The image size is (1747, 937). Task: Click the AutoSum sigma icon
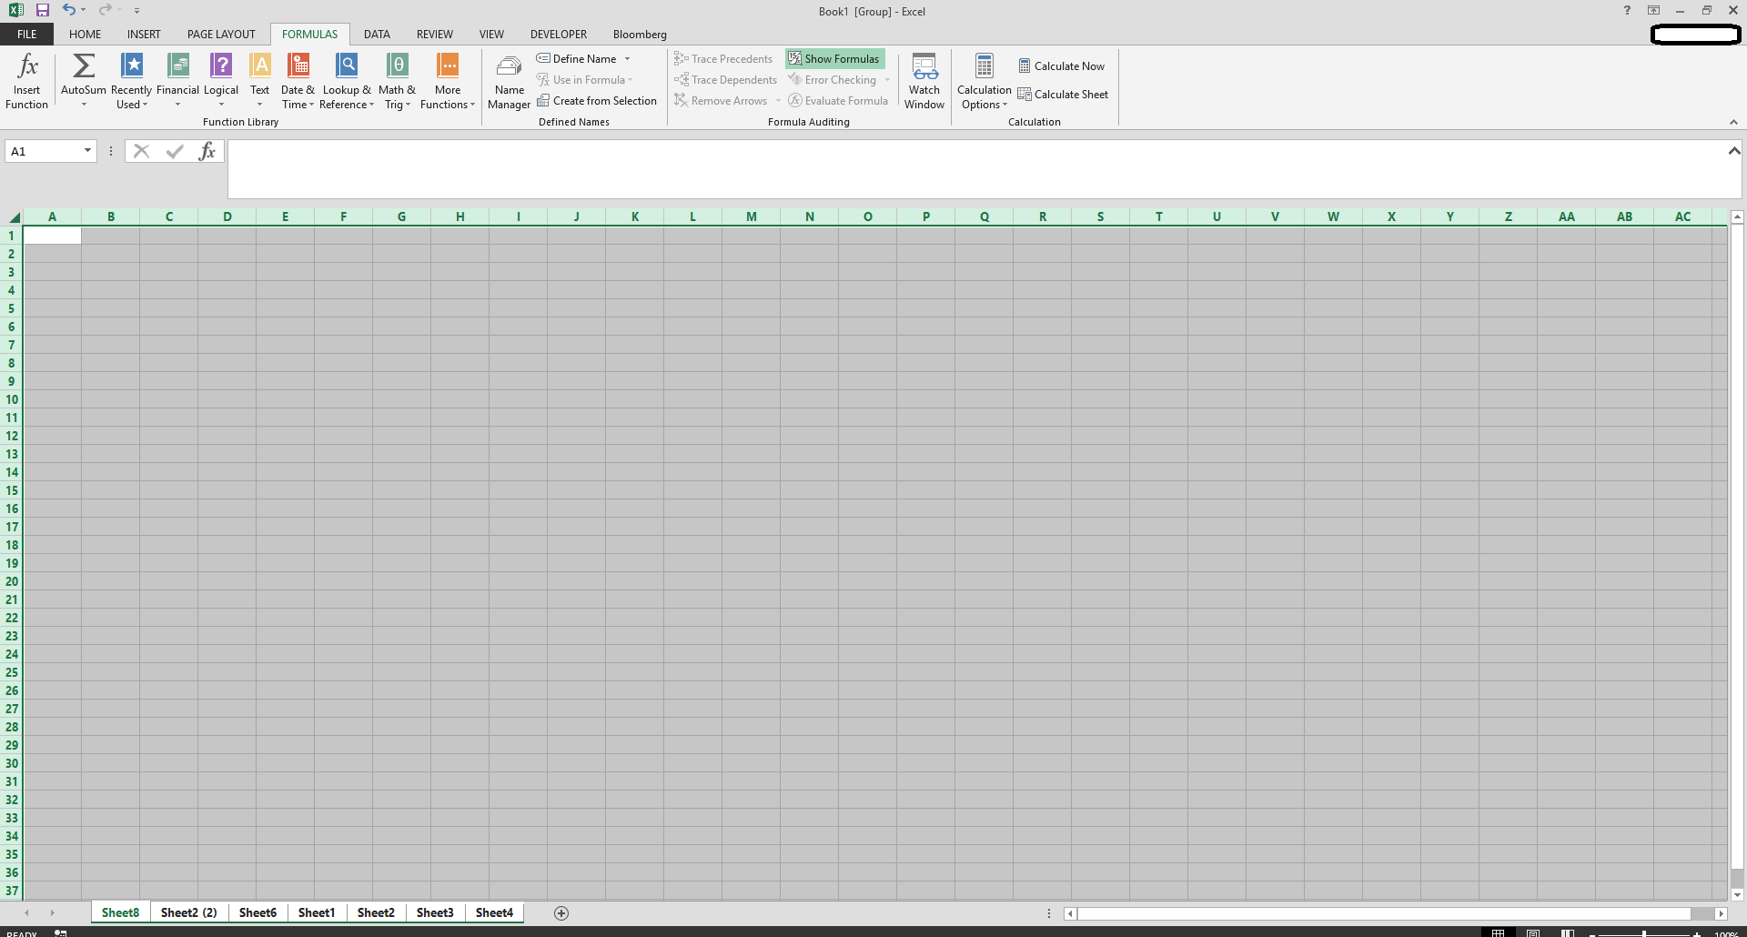tap(84, 65)
